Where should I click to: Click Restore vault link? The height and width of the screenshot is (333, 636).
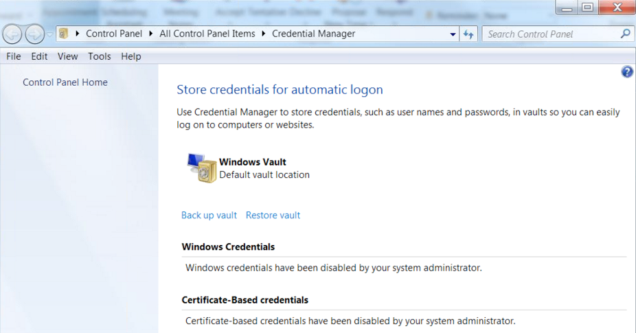coord(273,216)
